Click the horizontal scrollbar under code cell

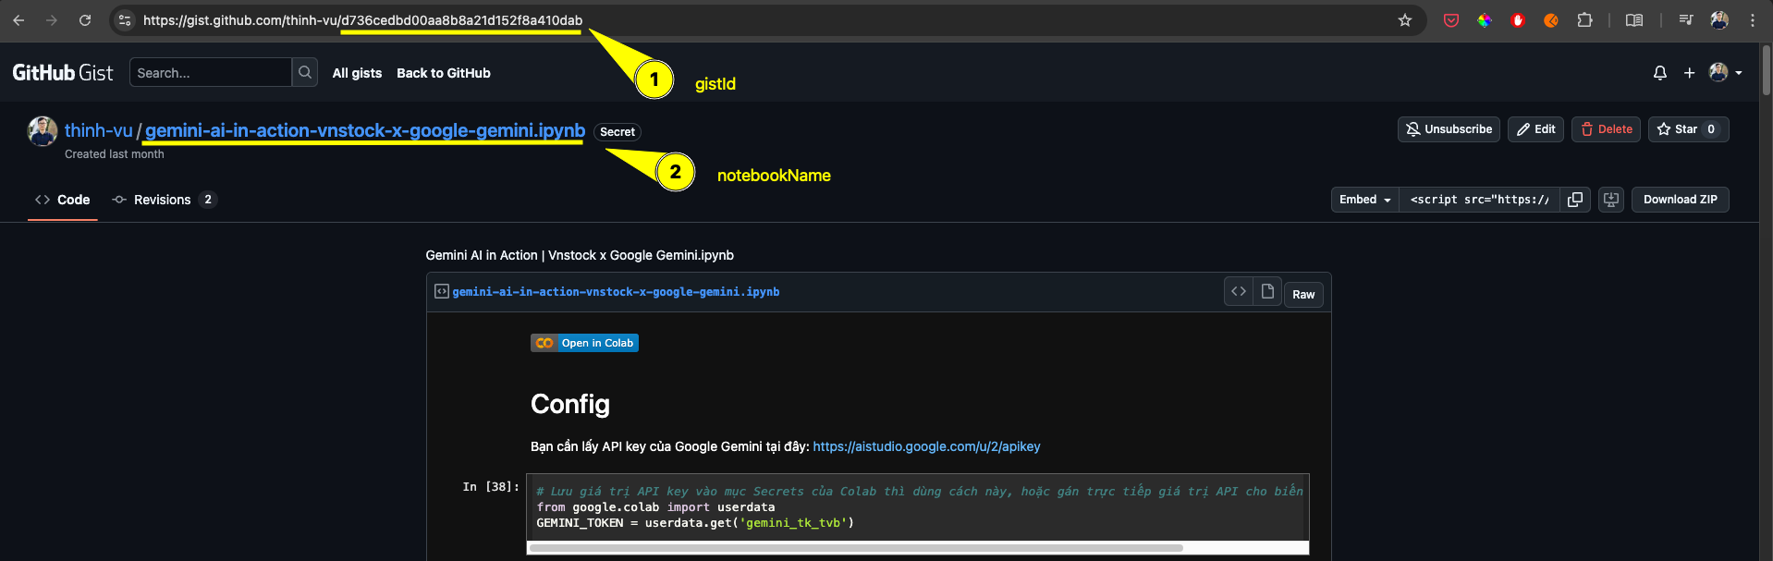(x=855, y=548)
